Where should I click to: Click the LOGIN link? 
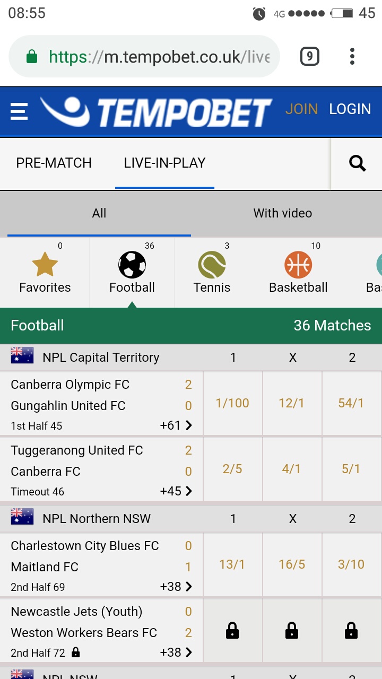pos(350,109)
